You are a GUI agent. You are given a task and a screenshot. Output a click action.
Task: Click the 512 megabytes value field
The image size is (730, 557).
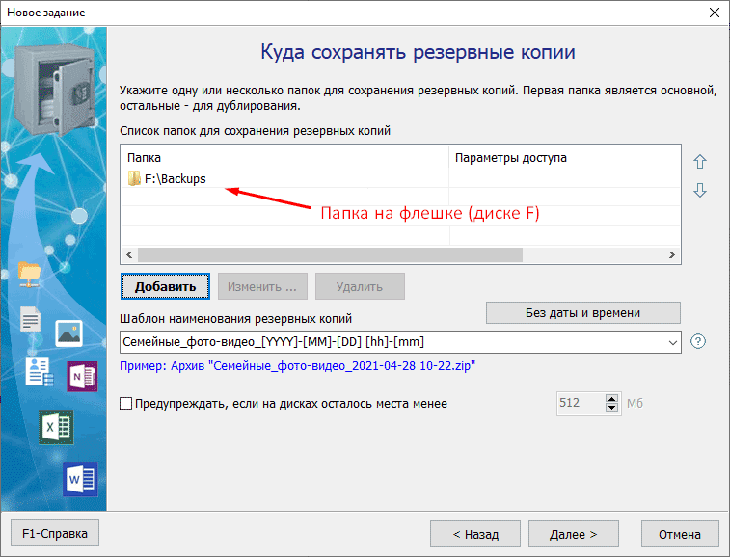[581, 403]
